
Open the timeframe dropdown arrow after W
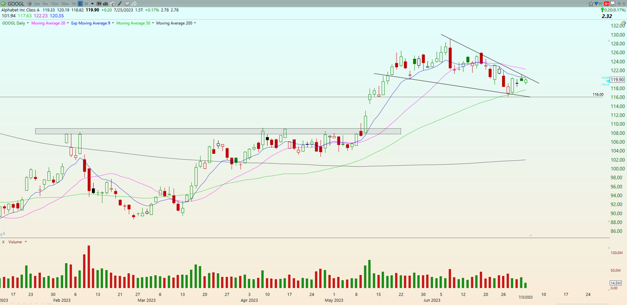coord(92,4)
